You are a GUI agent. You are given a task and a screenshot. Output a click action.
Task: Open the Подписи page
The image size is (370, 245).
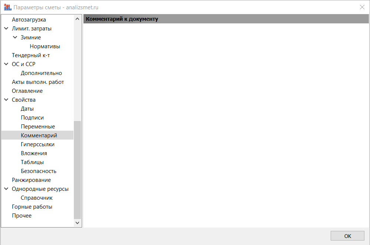32,118
